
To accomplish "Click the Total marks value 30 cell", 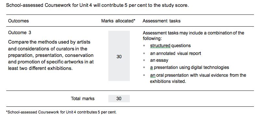I will tap(119, 99).
